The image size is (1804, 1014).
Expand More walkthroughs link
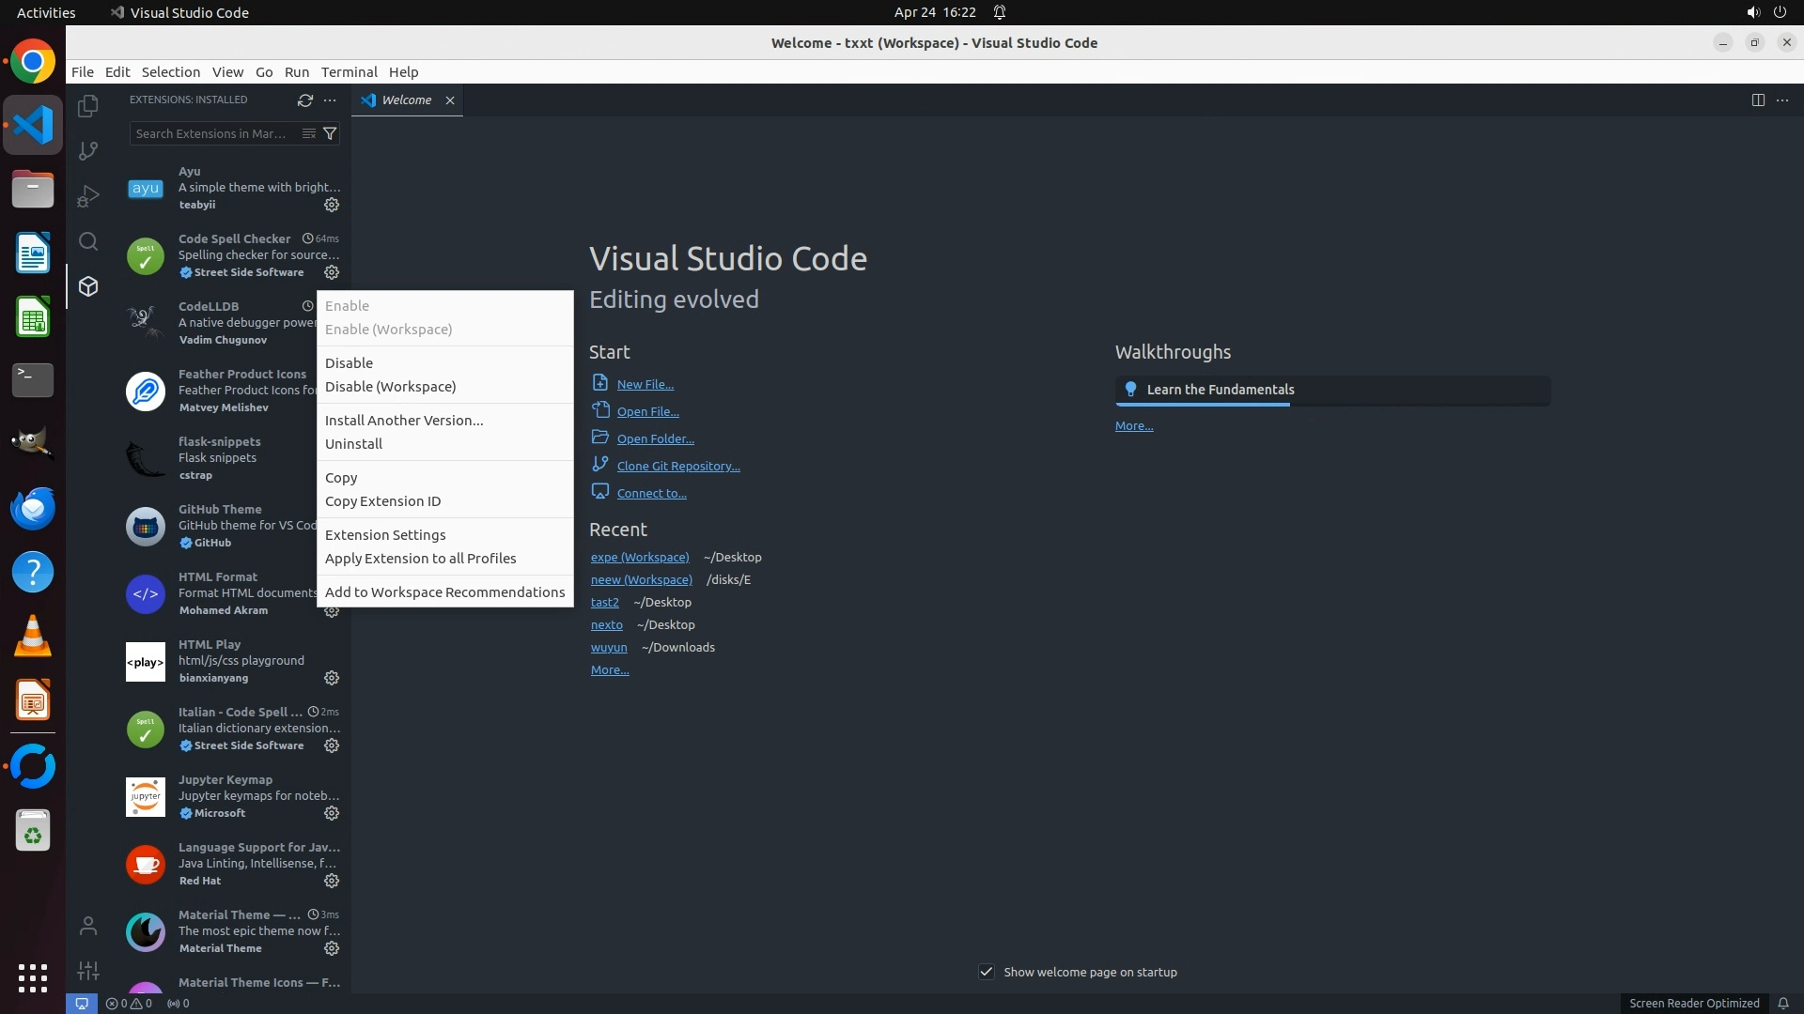click(x=1133, y=425)
